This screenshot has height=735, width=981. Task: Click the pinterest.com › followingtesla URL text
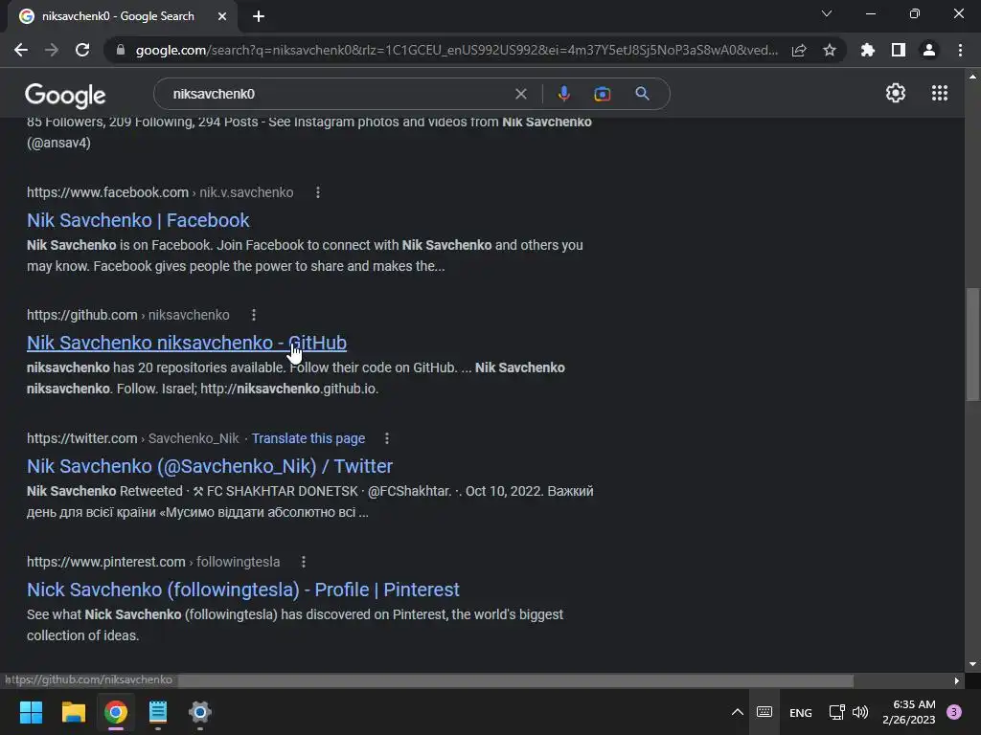click(153, 562)
